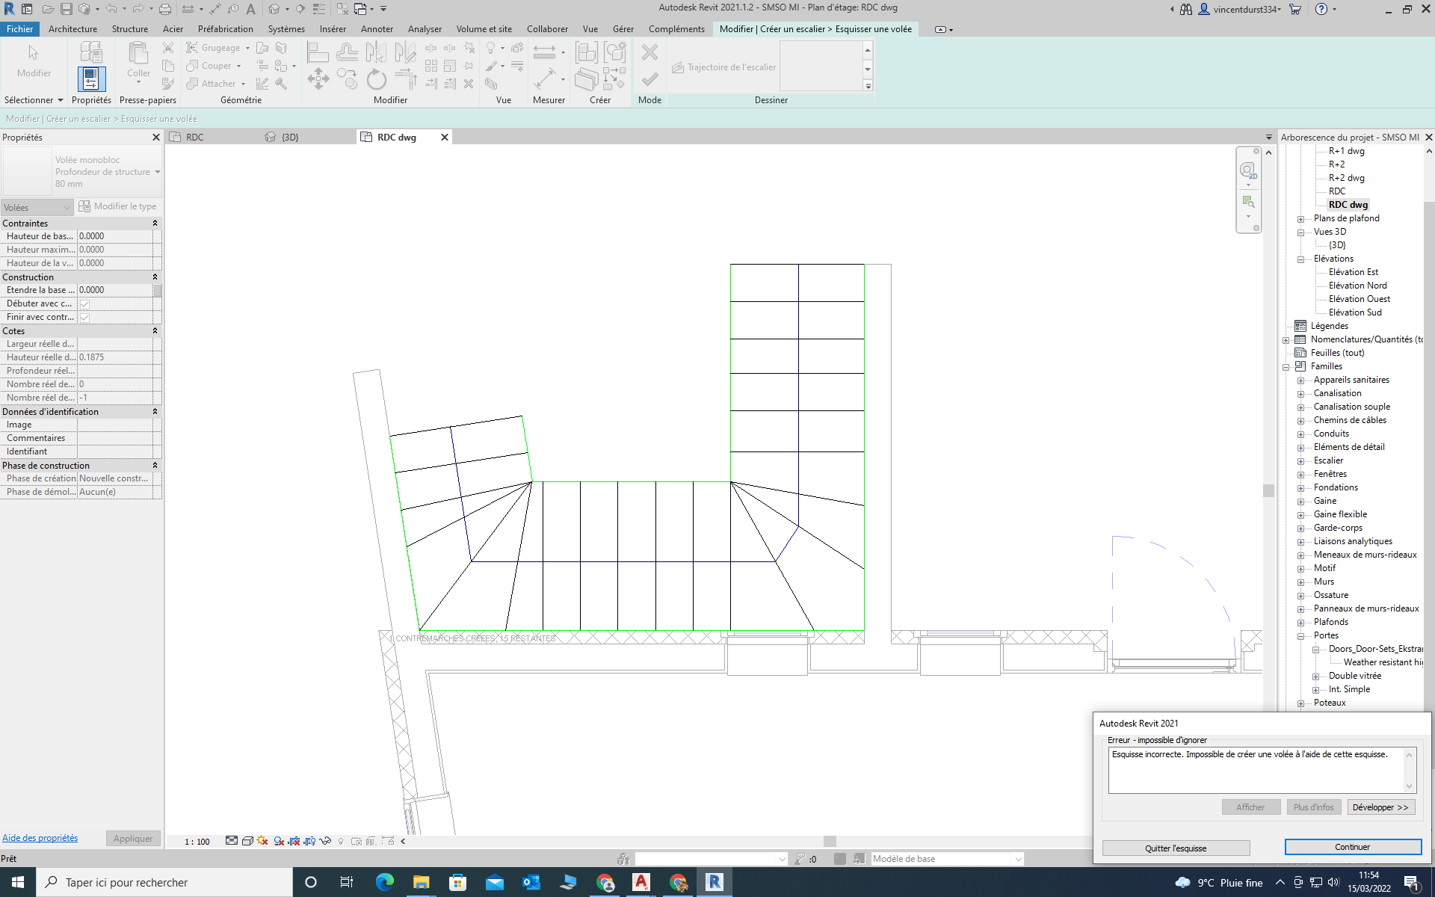This screenshot has width=1435, height=897.
Task: Click the Hauteur de base value field
Action: (116, 236)
